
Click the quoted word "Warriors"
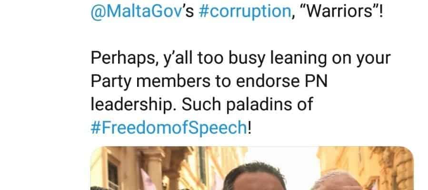click(338, 11)
